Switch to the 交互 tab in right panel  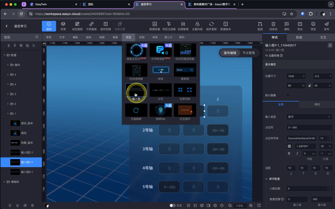pyautogui.click(x=323, y=37)
